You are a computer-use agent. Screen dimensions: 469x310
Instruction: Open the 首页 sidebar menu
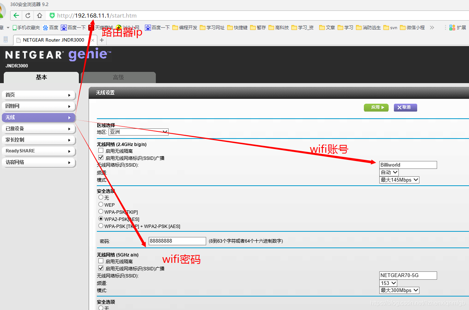coord(39,95)
